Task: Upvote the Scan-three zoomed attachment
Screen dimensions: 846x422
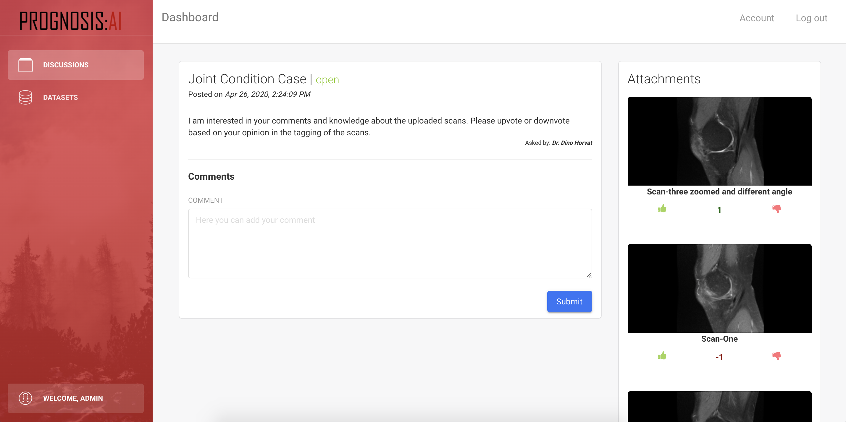Action: pos(662,209)
